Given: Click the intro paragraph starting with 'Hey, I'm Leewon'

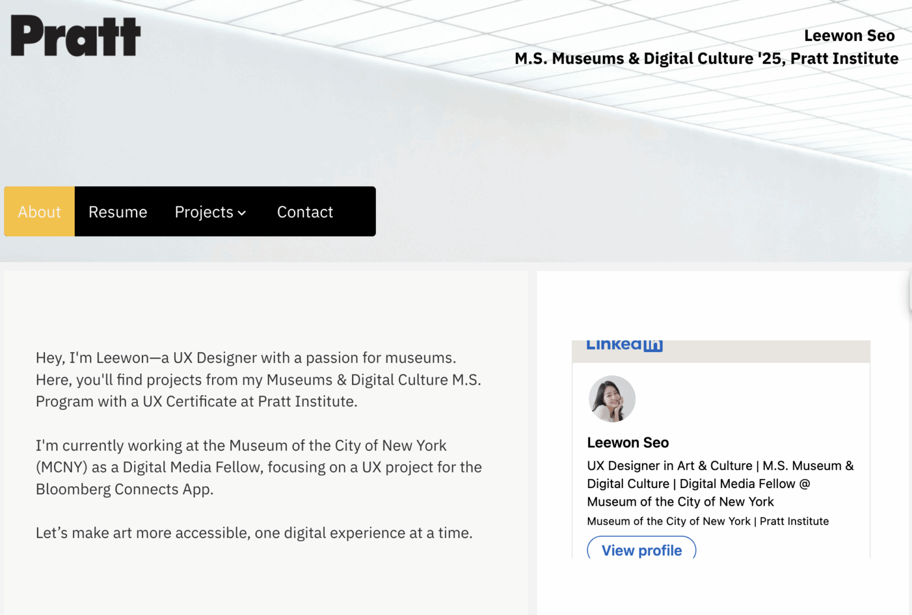Looking at the screenshot, I should (258, 379).
